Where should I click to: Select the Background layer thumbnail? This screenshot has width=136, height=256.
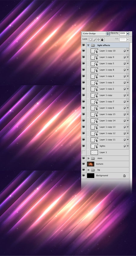pyautogui.click(x=91, y=176)
